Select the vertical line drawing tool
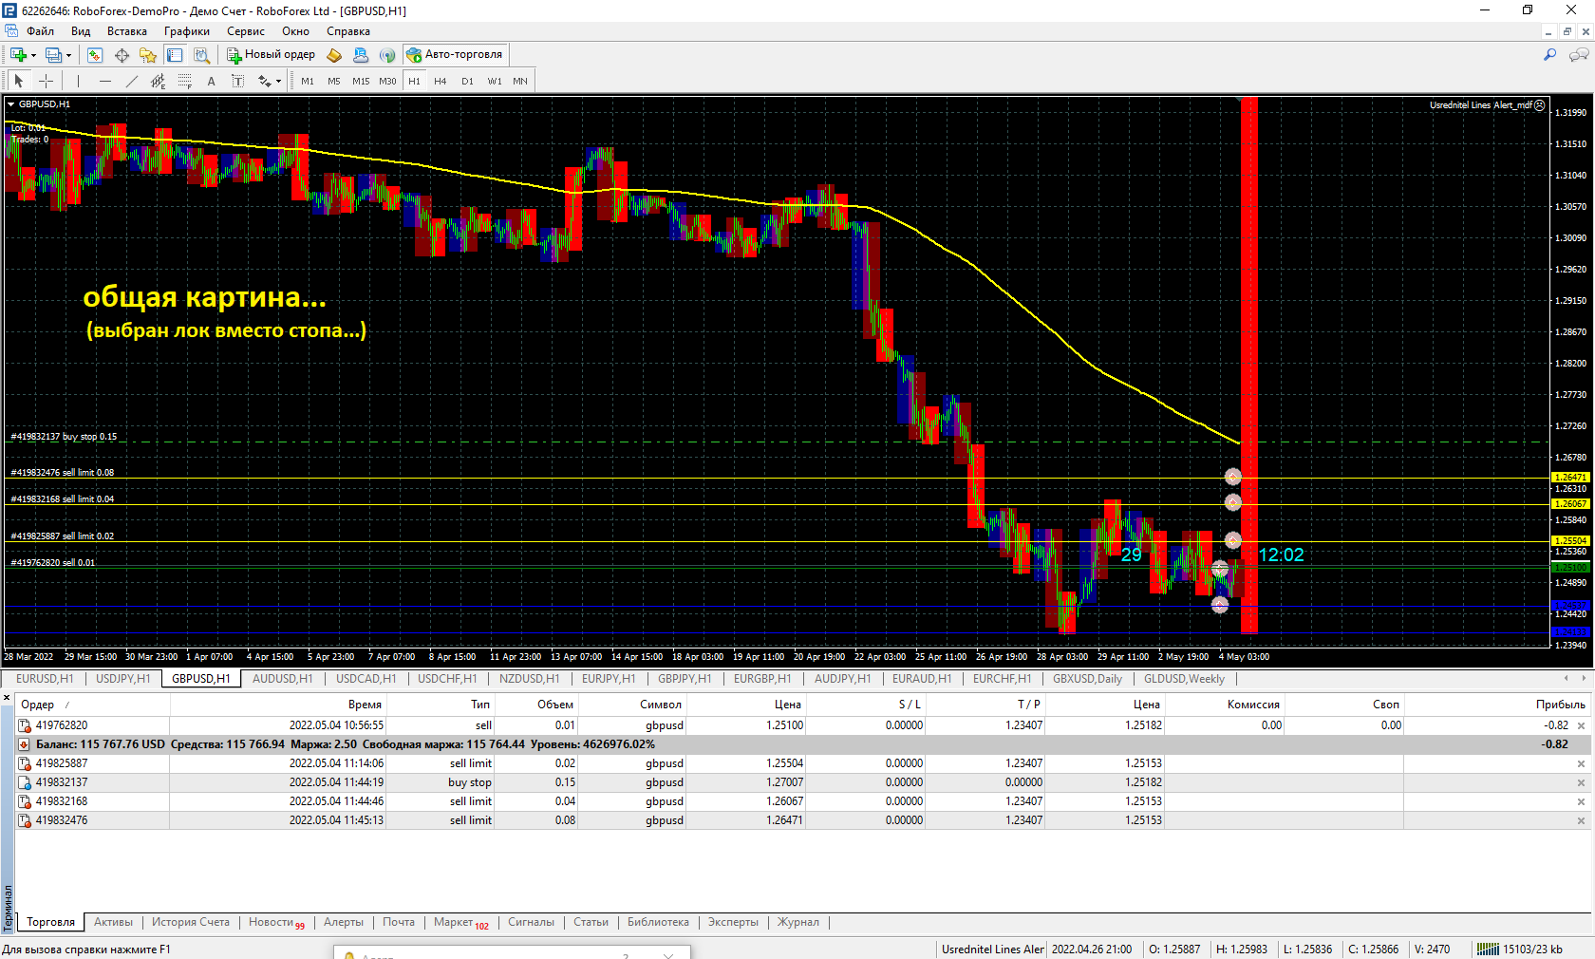Image resolution: width=1595 pixels, height=959 pixels. click(78, 82)
